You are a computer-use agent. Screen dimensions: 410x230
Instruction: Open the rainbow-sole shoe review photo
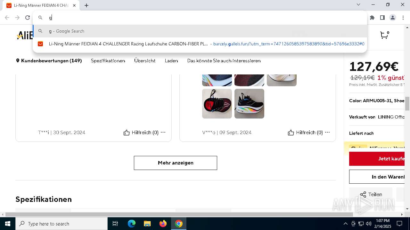(249, 103)
